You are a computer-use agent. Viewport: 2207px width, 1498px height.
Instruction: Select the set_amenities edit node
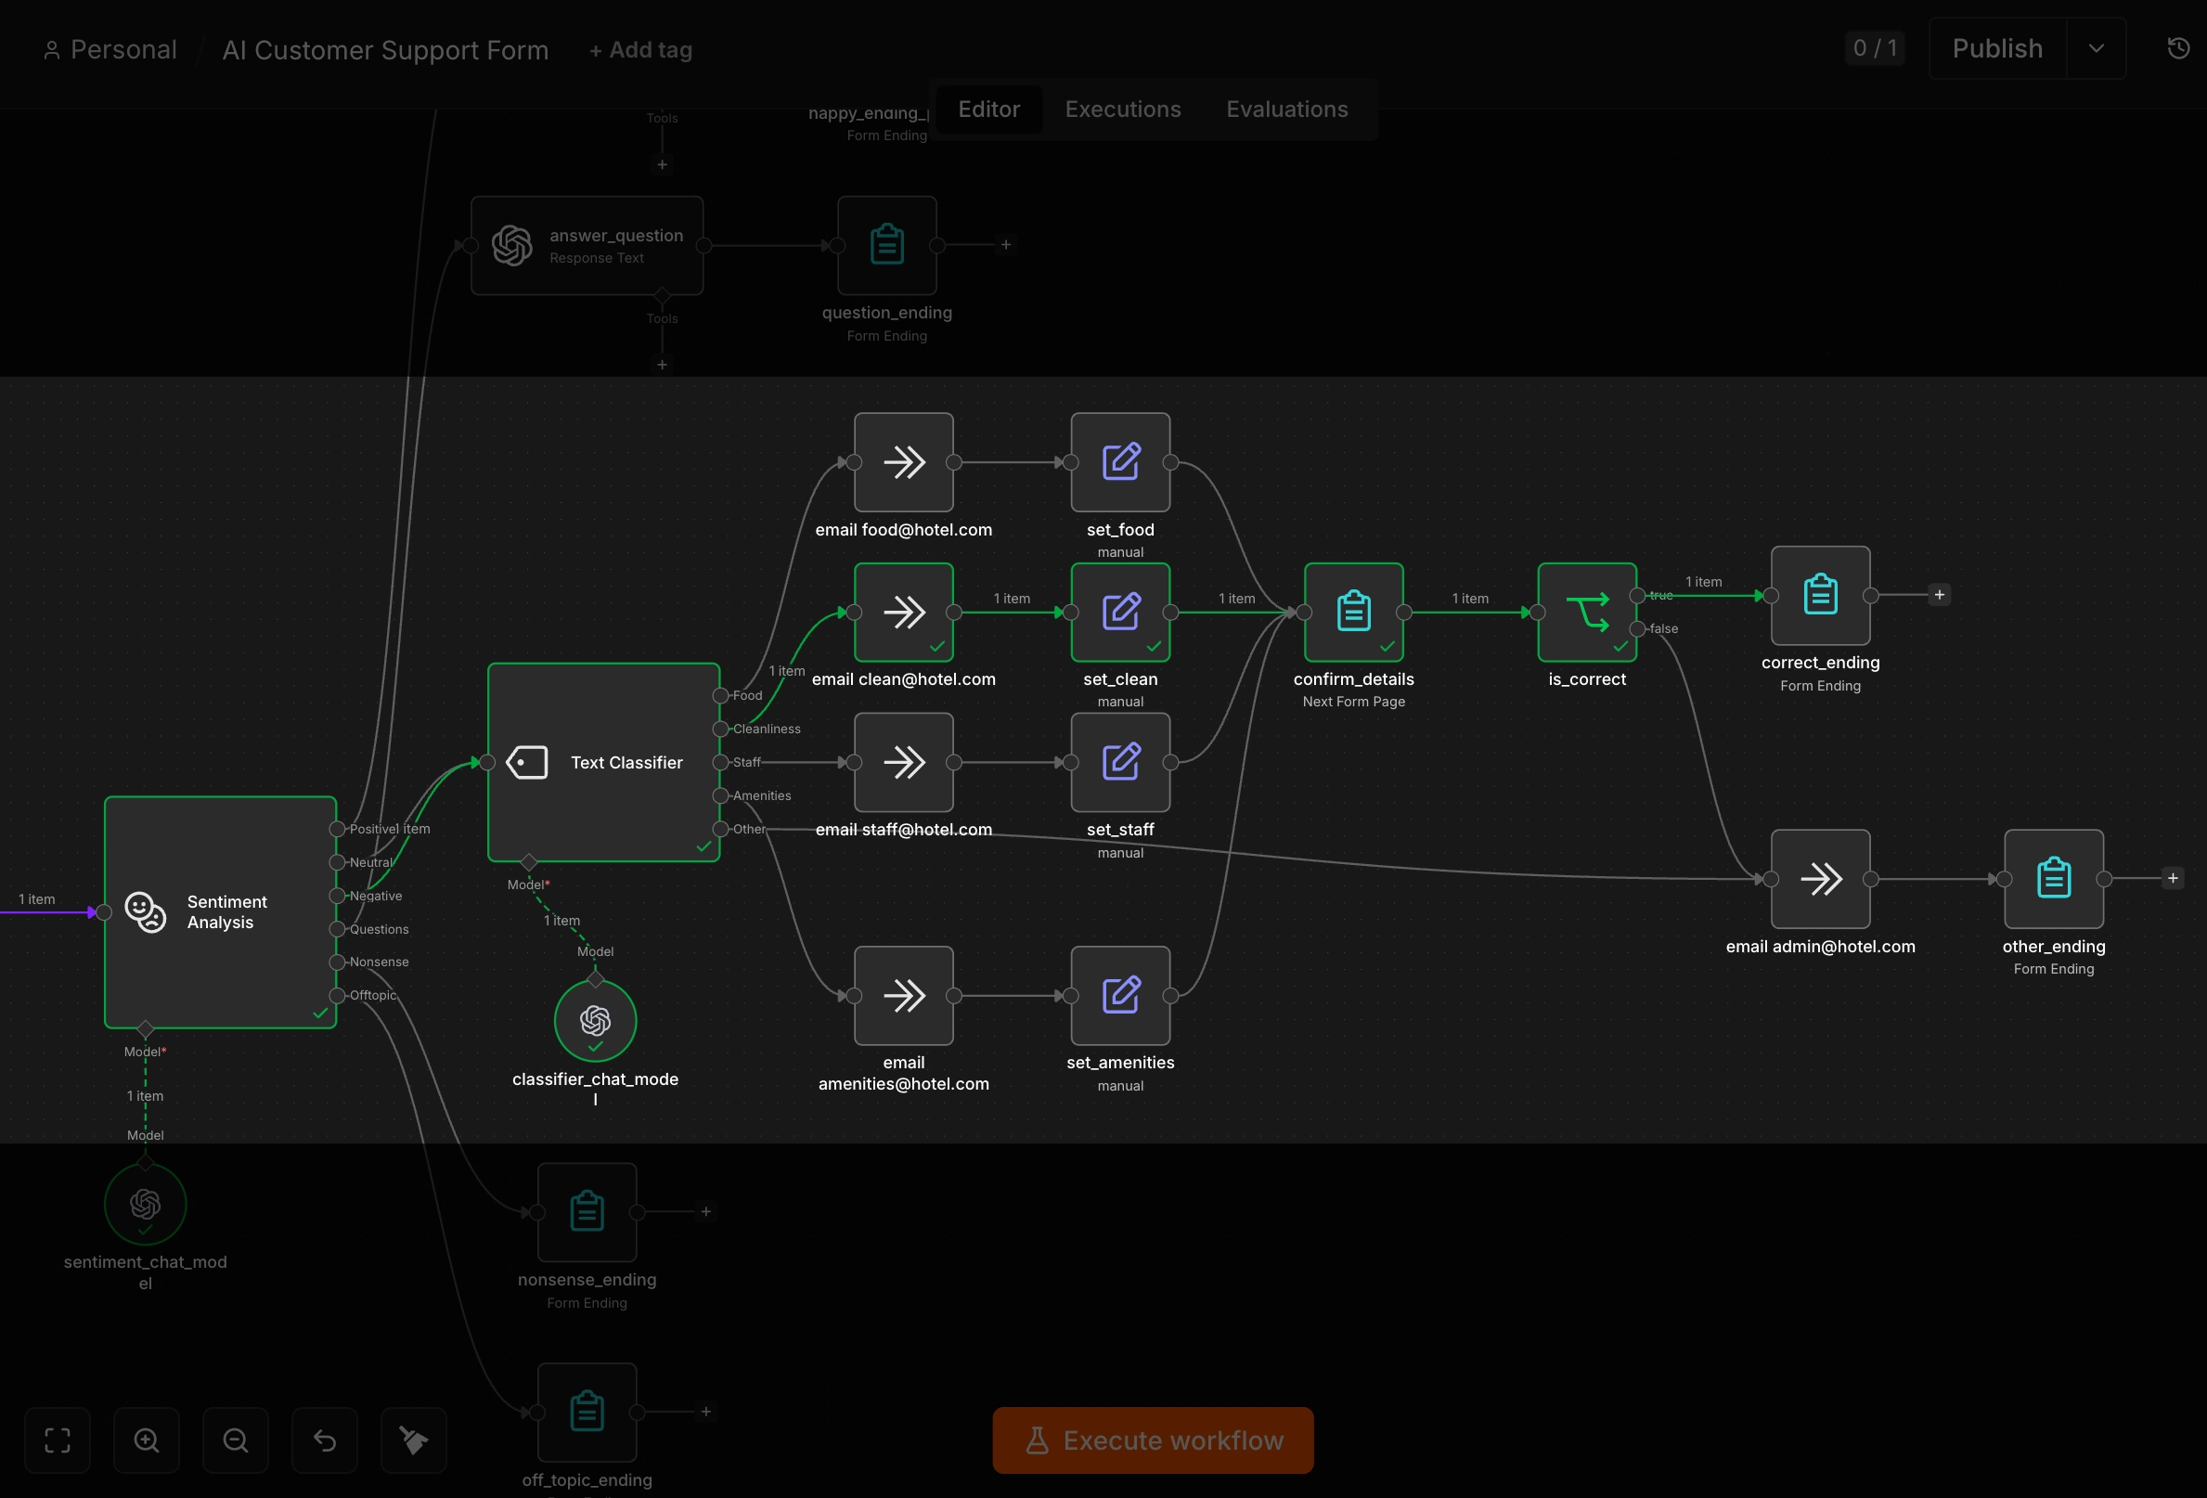1120,996
